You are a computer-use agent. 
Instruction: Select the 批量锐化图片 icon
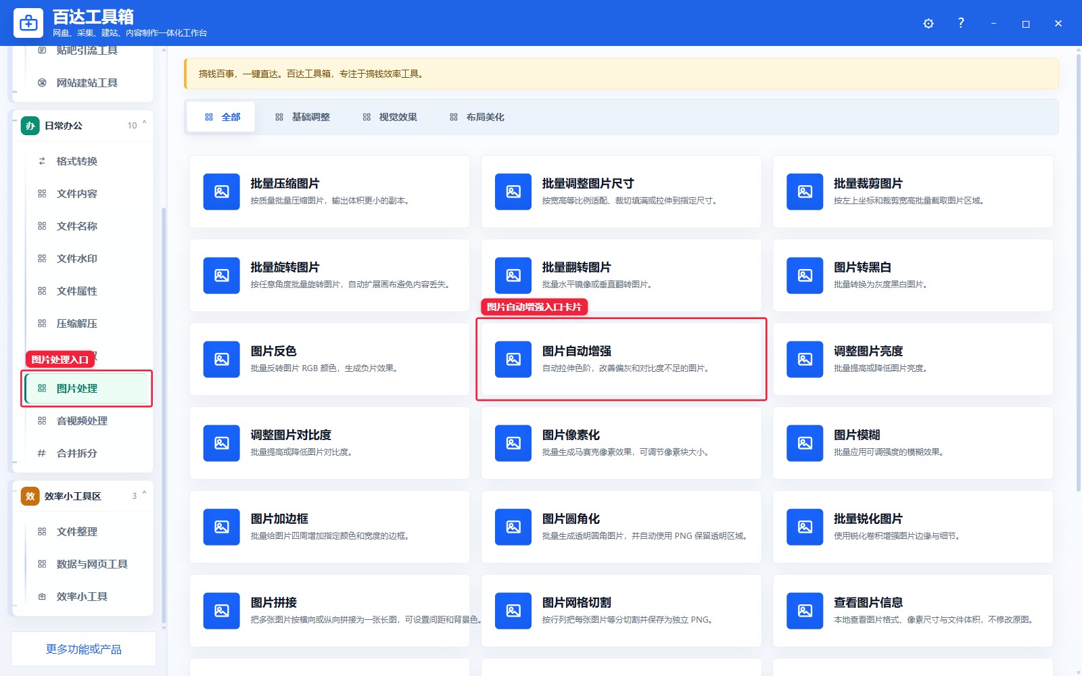pyautogui.click(x=805, y=527)
